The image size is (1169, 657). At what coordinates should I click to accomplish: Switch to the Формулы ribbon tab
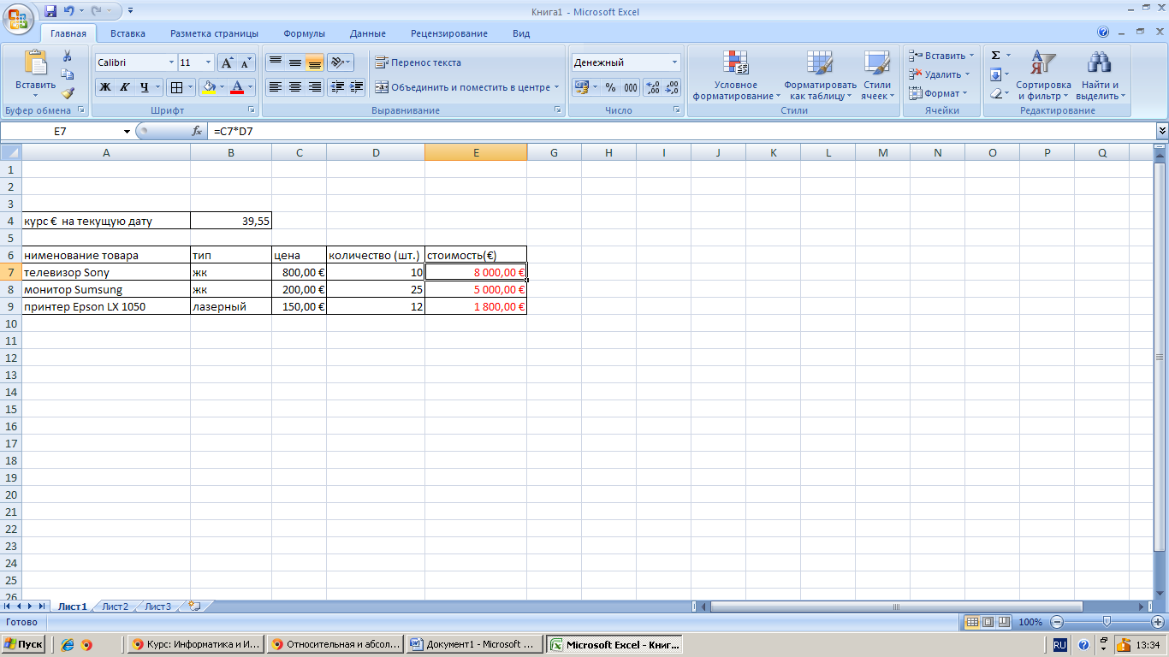(304, 33)
